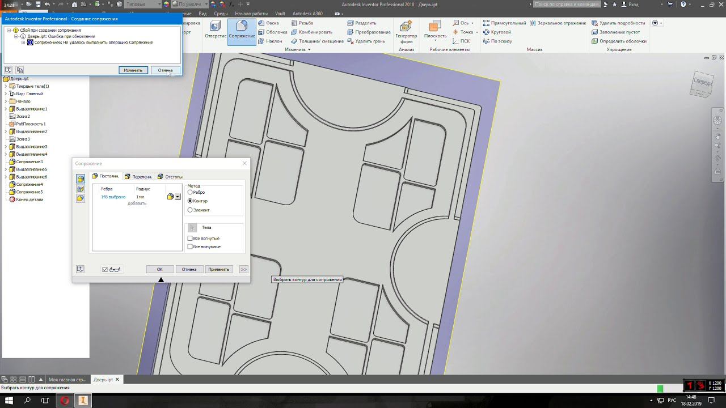Click Определить оболочки tool
The image size is (726, 408).
(x=619, y=41)
